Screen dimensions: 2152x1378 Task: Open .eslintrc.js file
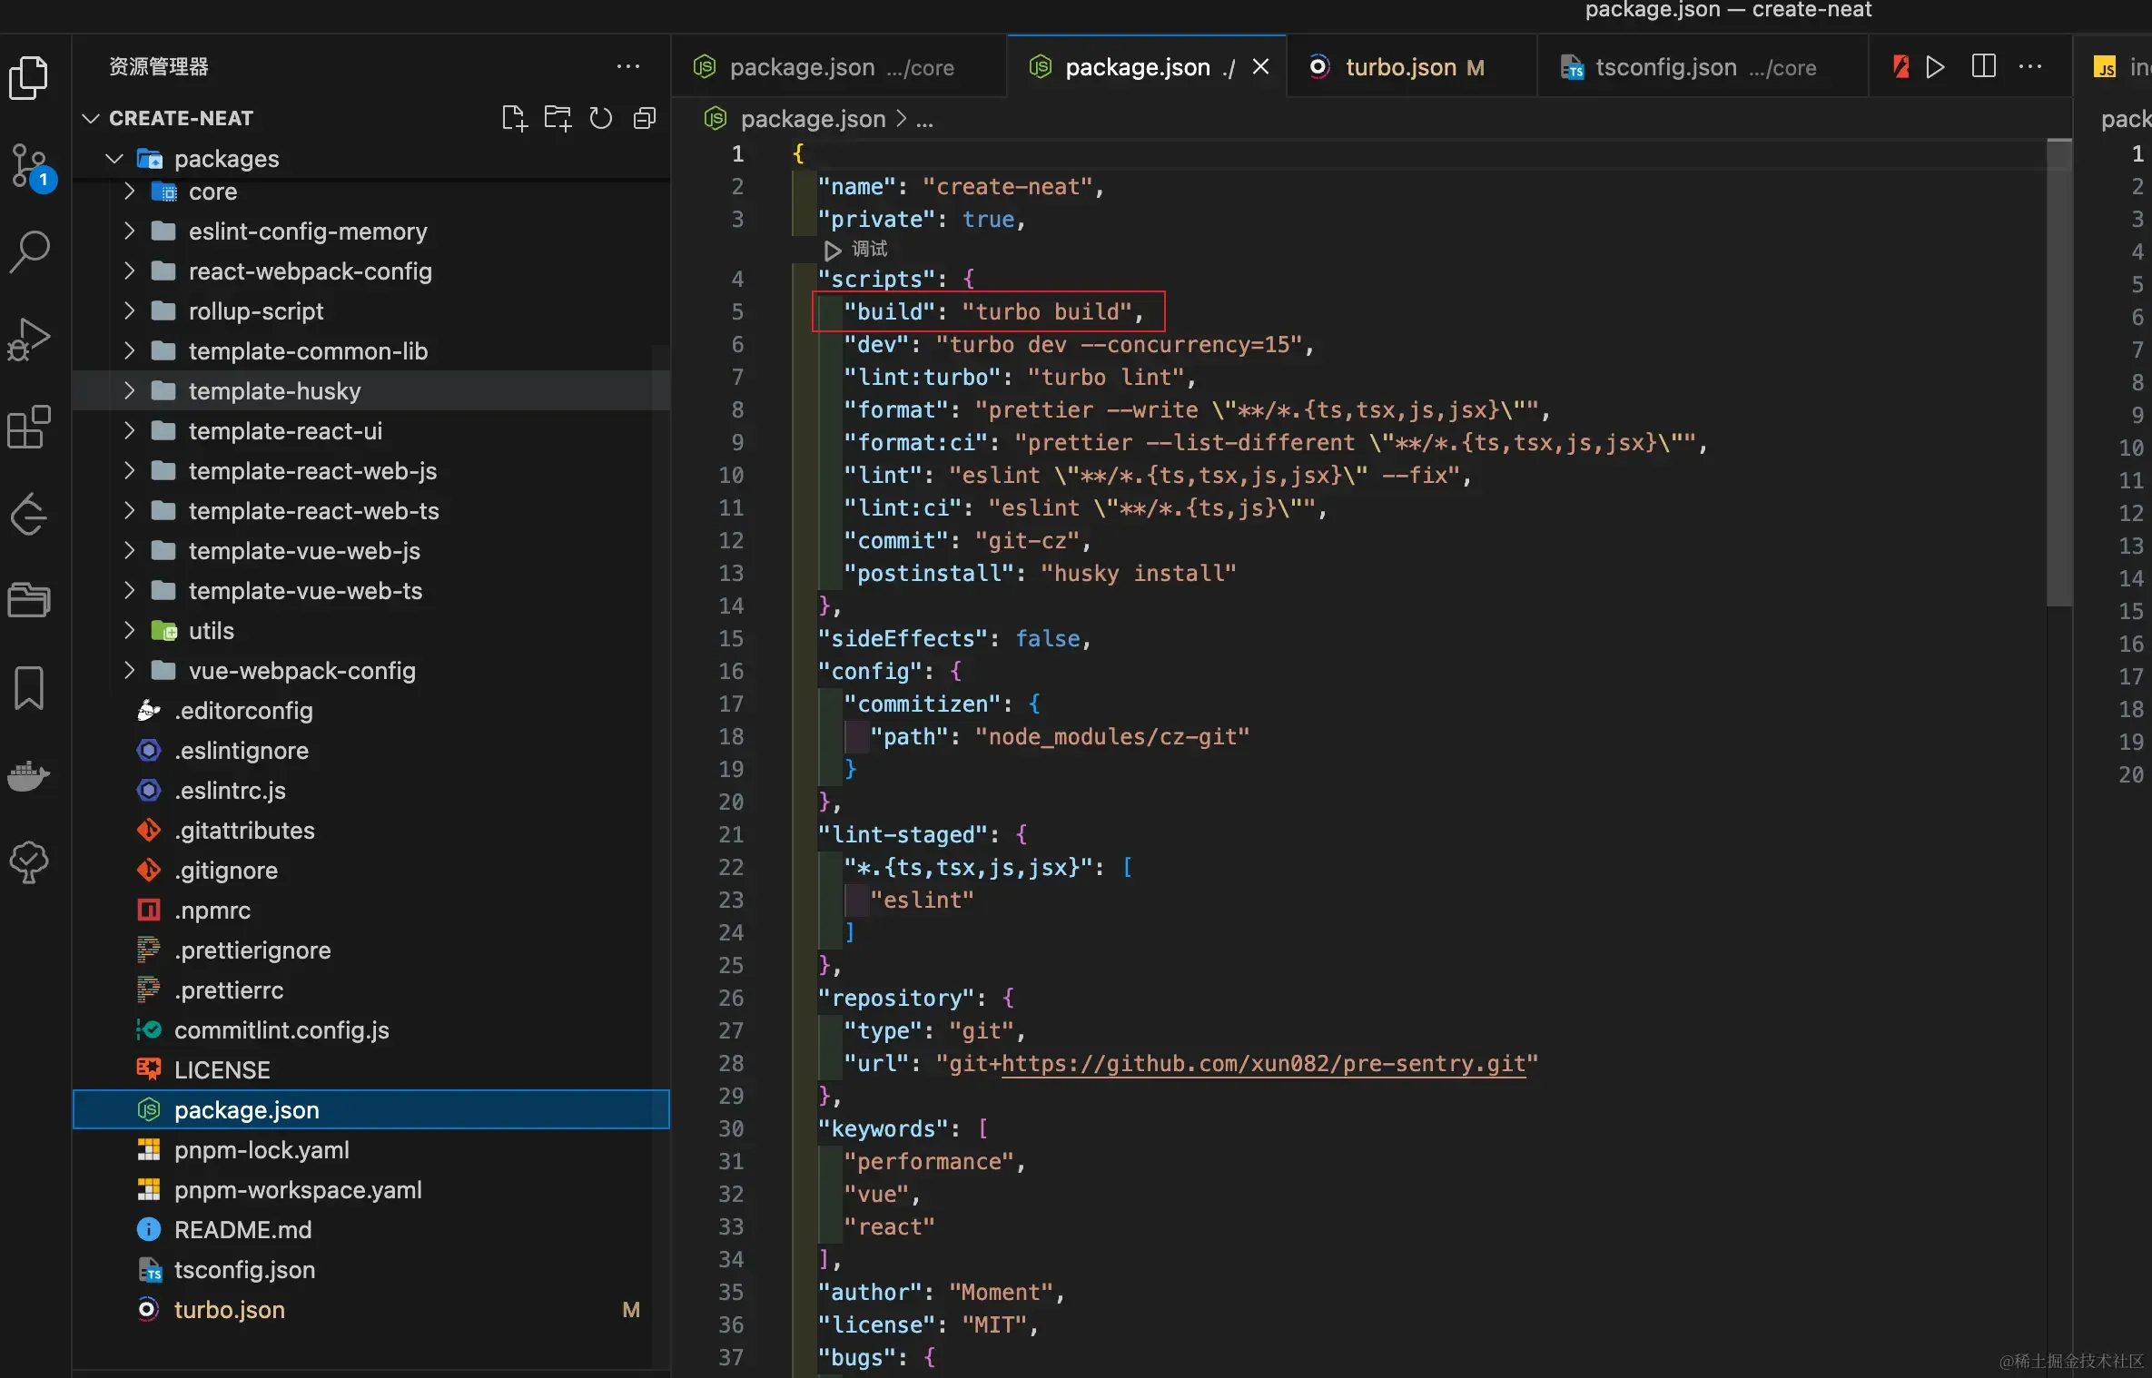370,791
